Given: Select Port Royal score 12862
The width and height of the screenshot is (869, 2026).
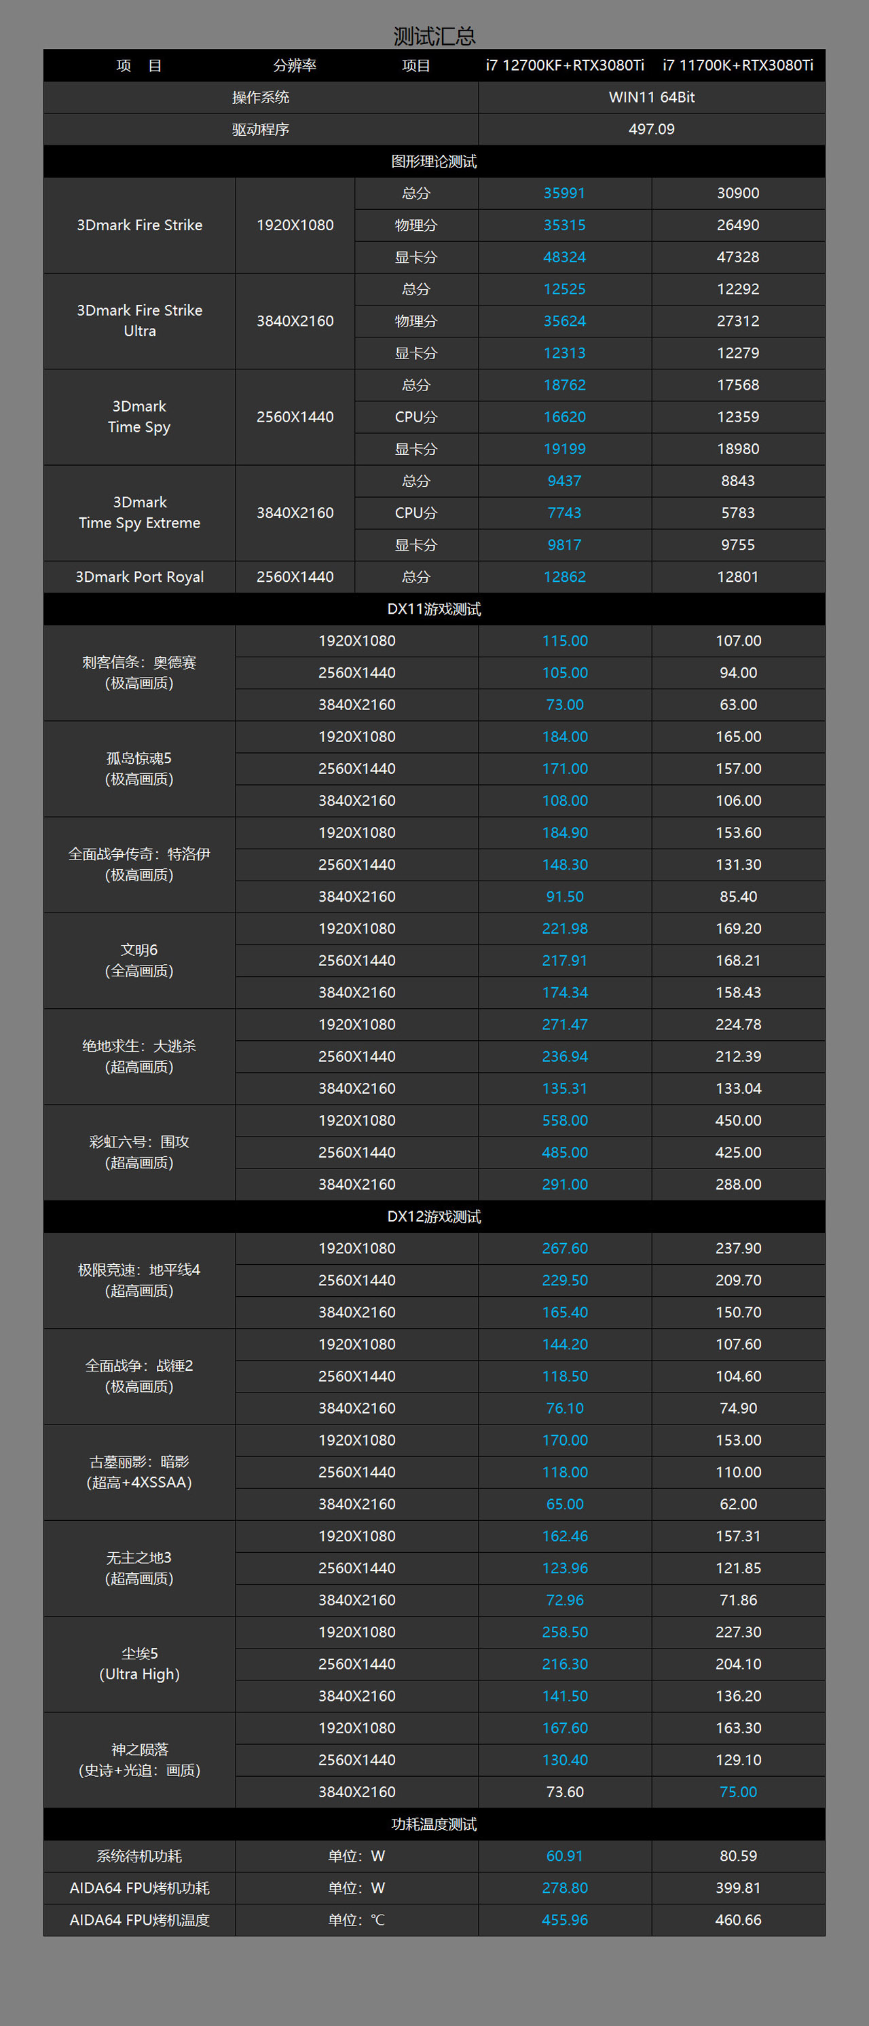Looking at the screenshot, I should pos(565,576).
